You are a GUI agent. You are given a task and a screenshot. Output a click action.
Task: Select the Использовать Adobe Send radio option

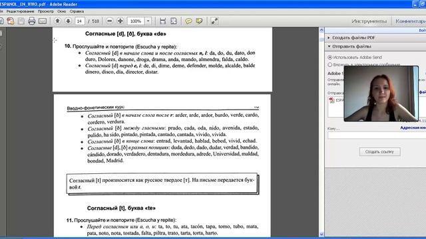[x=330, y=58]
